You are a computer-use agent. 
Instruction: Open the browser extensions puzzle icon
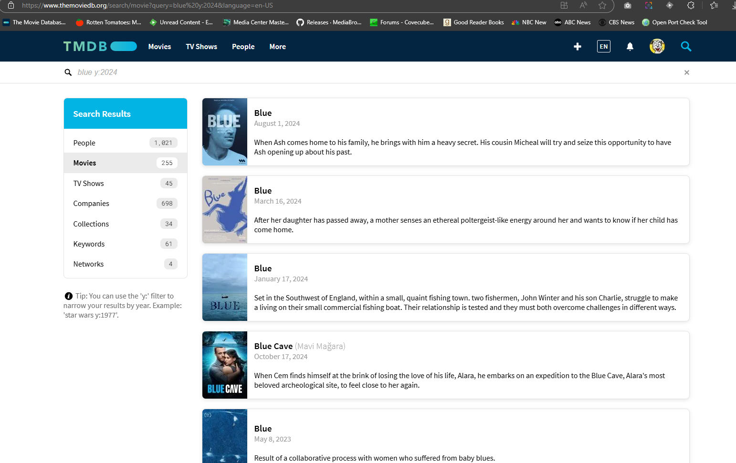pos(691,6)
